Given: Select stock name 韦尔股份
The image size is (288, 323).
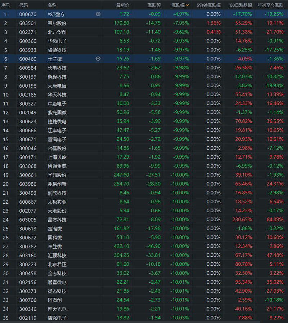Looking at the screenshot, I should tap(57, 23).
